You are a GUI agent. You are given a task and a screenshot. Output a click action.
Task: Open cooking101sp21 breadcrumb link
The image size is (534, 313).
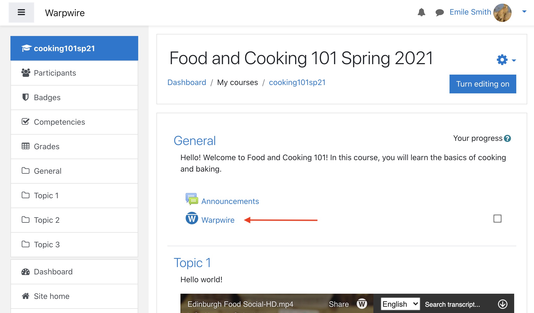pos(297,82)
